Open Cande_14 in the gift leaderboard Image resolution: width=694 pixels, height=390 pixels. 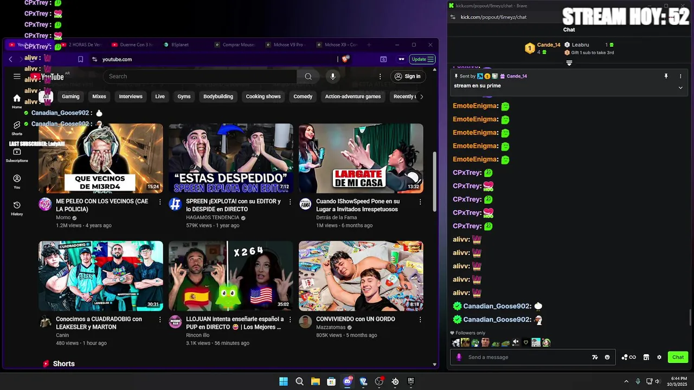point(549,45)
